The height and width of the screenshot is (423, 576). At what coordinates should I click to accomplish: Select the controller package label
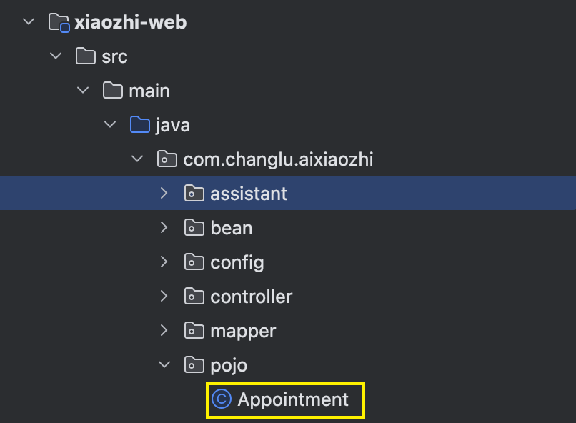(x=252, y=297)
